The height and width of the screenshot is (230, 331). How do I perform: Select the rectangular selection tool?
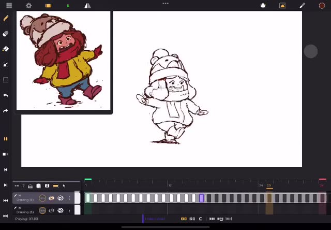click(x=6, y=80)
